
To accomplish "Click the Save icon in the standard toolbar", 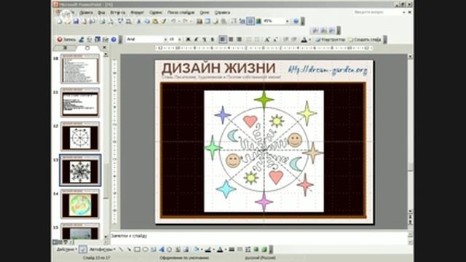I will (76, 21).
